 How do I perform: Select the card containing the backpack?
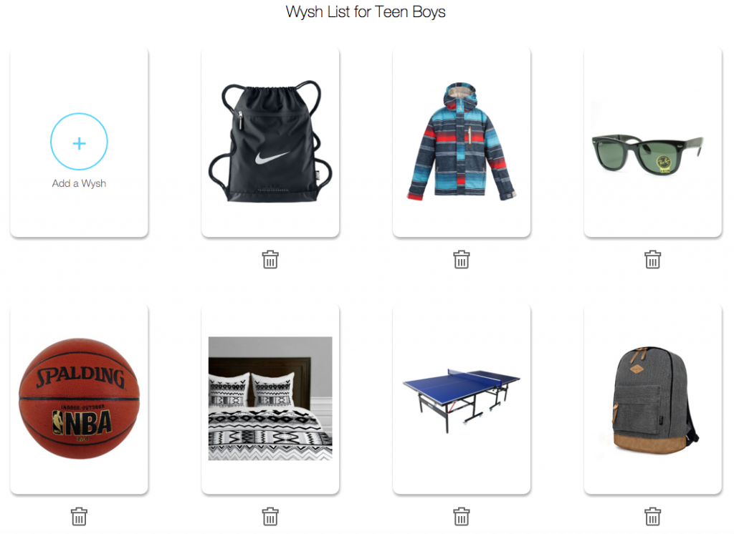[x=652, y=399]
